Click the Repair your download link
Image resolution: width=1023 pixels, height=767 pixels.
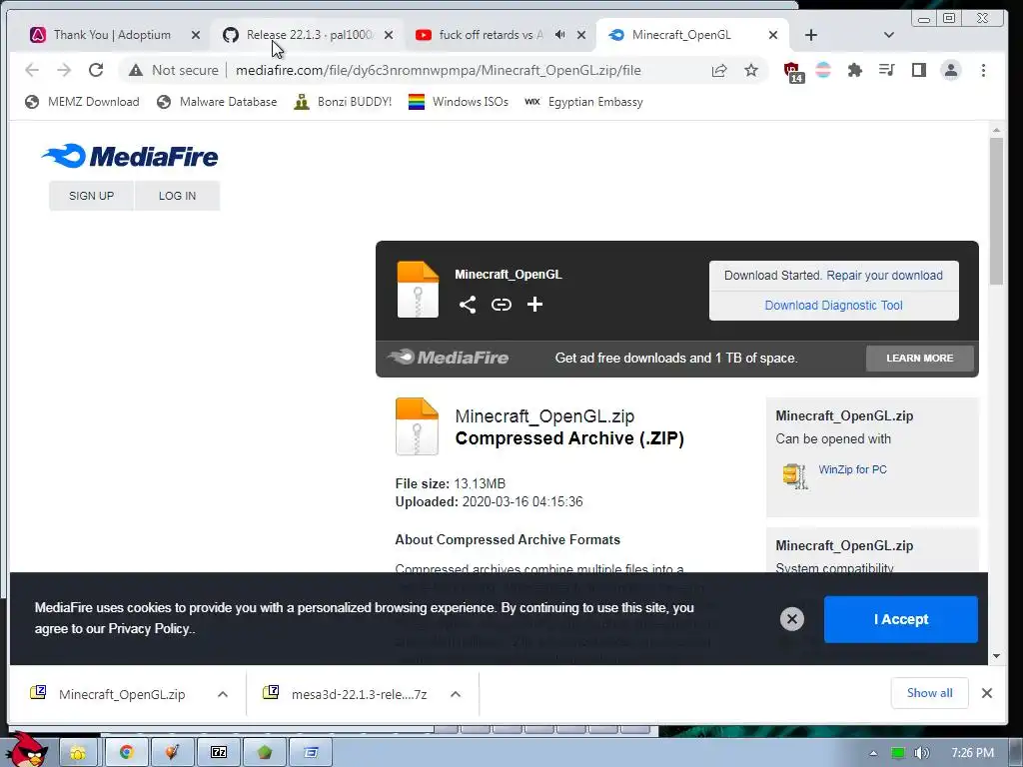[884, 276]
